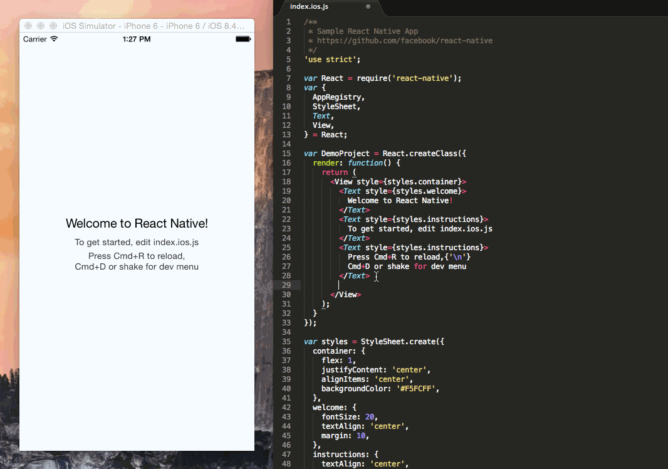Click the alignItems property line
Viewport: 668px width, 469px height.
tap(367, 379)
